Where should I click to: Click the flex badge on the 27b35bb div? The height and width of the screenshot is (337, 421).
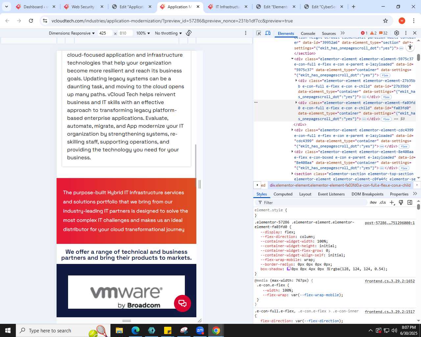(386, 97)
